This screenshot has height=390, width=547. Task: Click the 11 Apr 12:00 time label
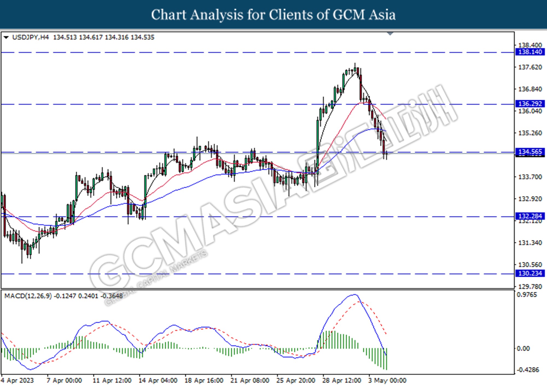click(112, 380)
